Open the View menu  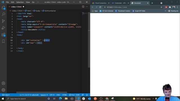point(28,2)
